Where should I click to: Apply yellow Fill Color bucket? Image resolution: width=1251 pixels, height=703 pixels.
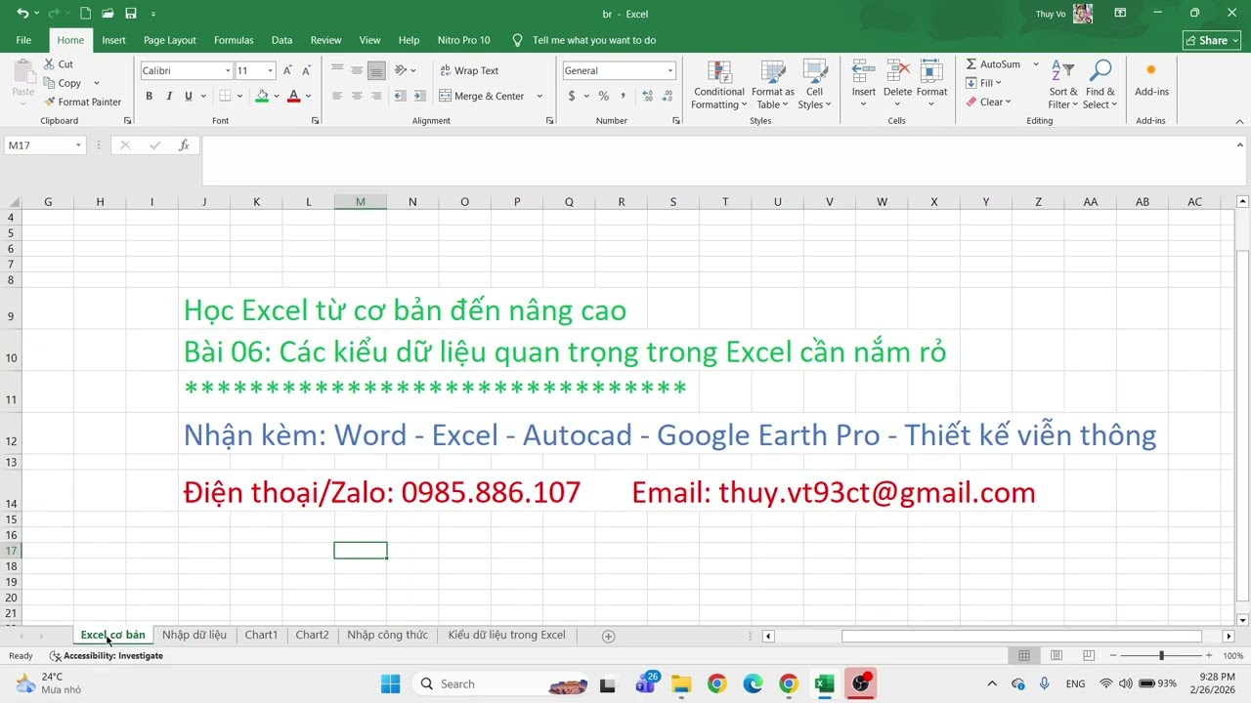(x=262, y=96)
